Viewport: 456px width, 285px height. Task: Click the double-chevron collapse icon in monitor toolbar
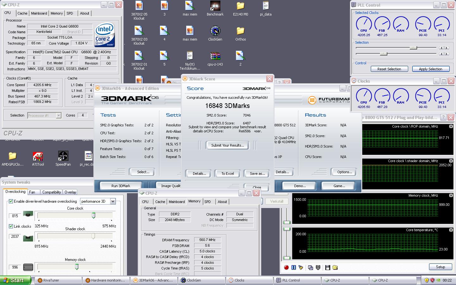tap(318, 268)
